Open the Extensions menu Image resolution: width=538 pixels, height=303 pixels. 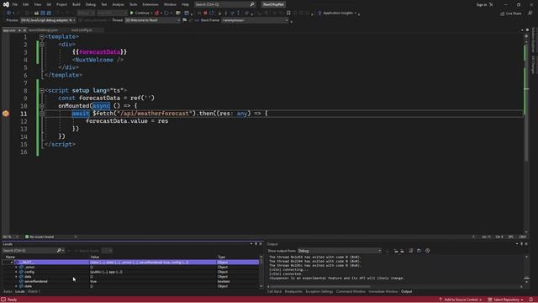pos(150,4)
